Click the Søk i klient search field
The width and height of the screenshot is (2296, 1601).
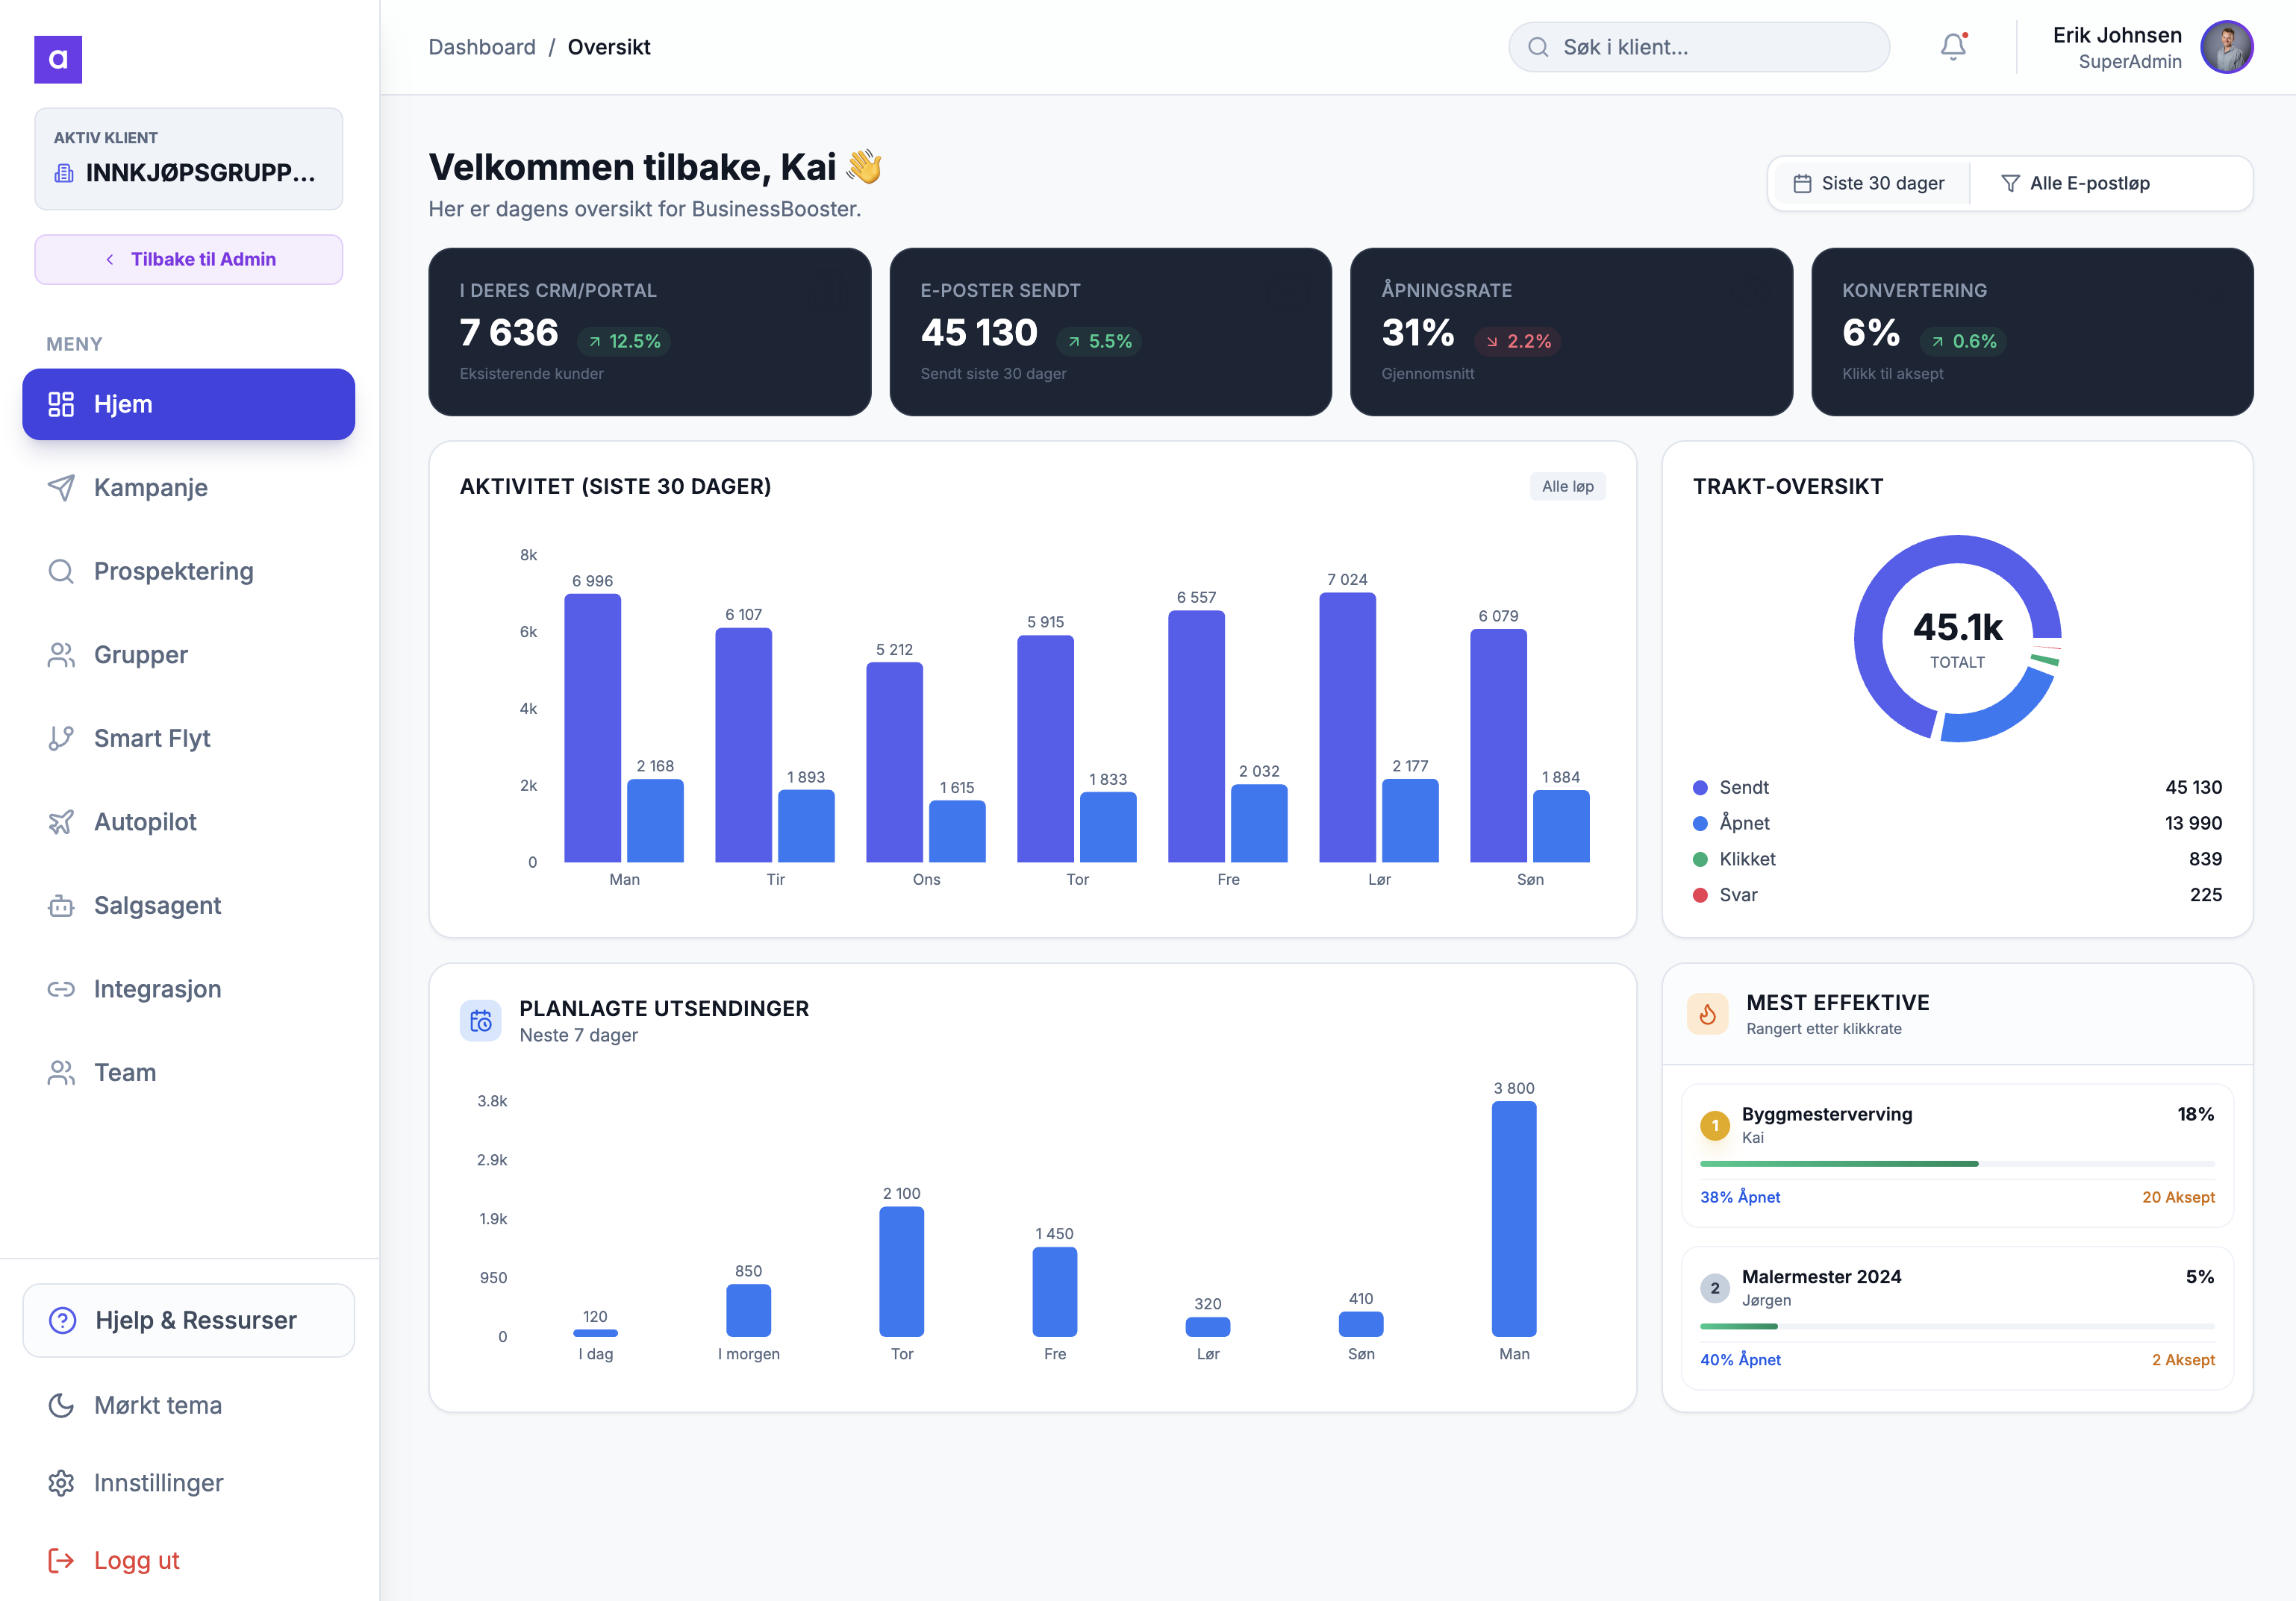tap(1699, 47)
